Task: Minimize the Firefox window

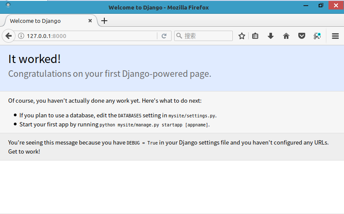Action: pyautogui.click(x=306, y=6)
